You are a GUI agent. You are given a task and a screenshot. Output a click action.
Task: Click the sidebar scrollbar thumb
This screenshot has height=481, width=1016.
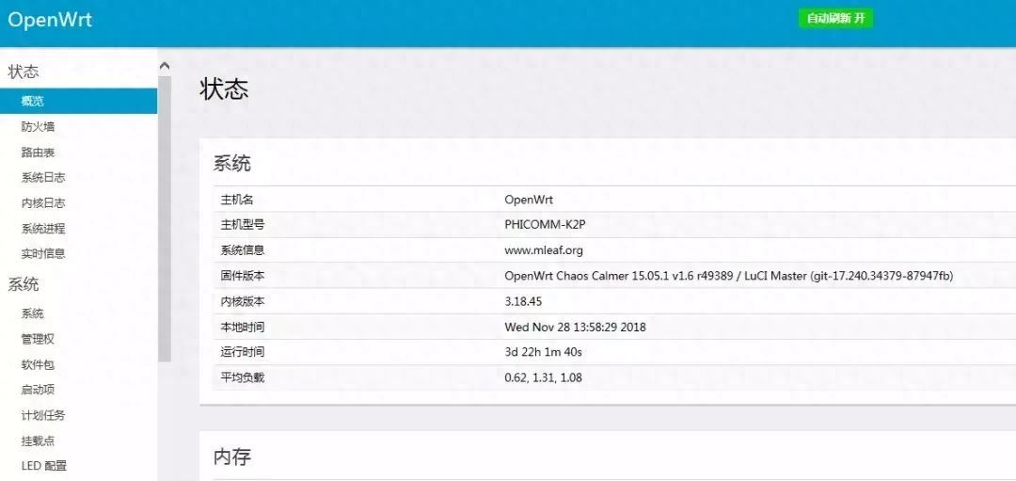(165, 218)
